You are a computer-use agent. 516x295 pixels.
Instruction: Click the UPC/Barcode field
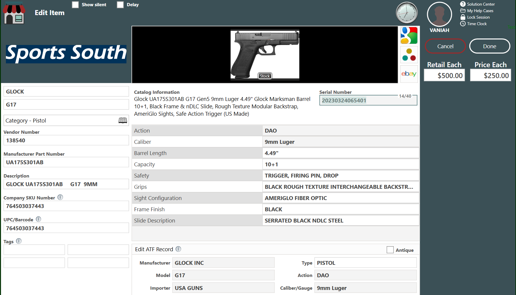coord(66,228)
